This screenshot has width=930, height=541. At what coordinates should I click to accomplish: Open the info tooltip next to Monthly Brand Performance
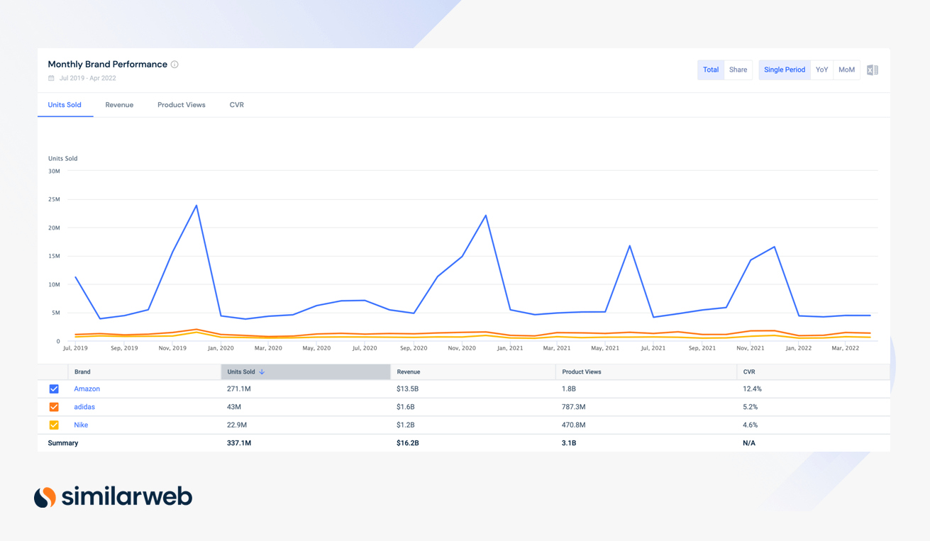click(x=175, y=65)
